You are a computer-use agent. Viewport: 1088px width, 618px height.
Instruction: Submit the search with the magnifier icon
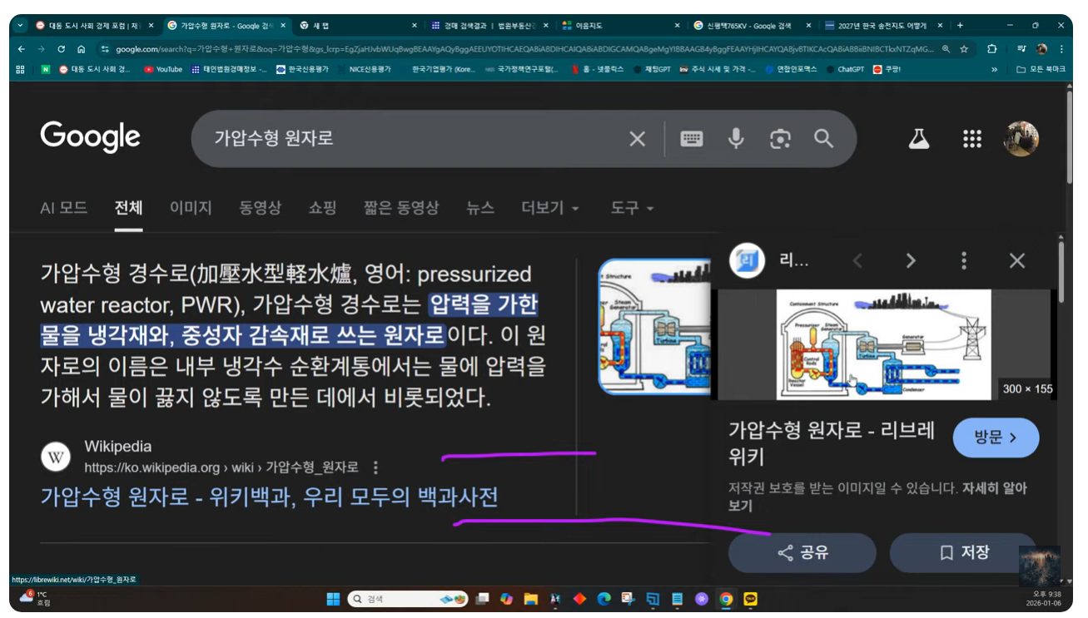coord(824,139)
